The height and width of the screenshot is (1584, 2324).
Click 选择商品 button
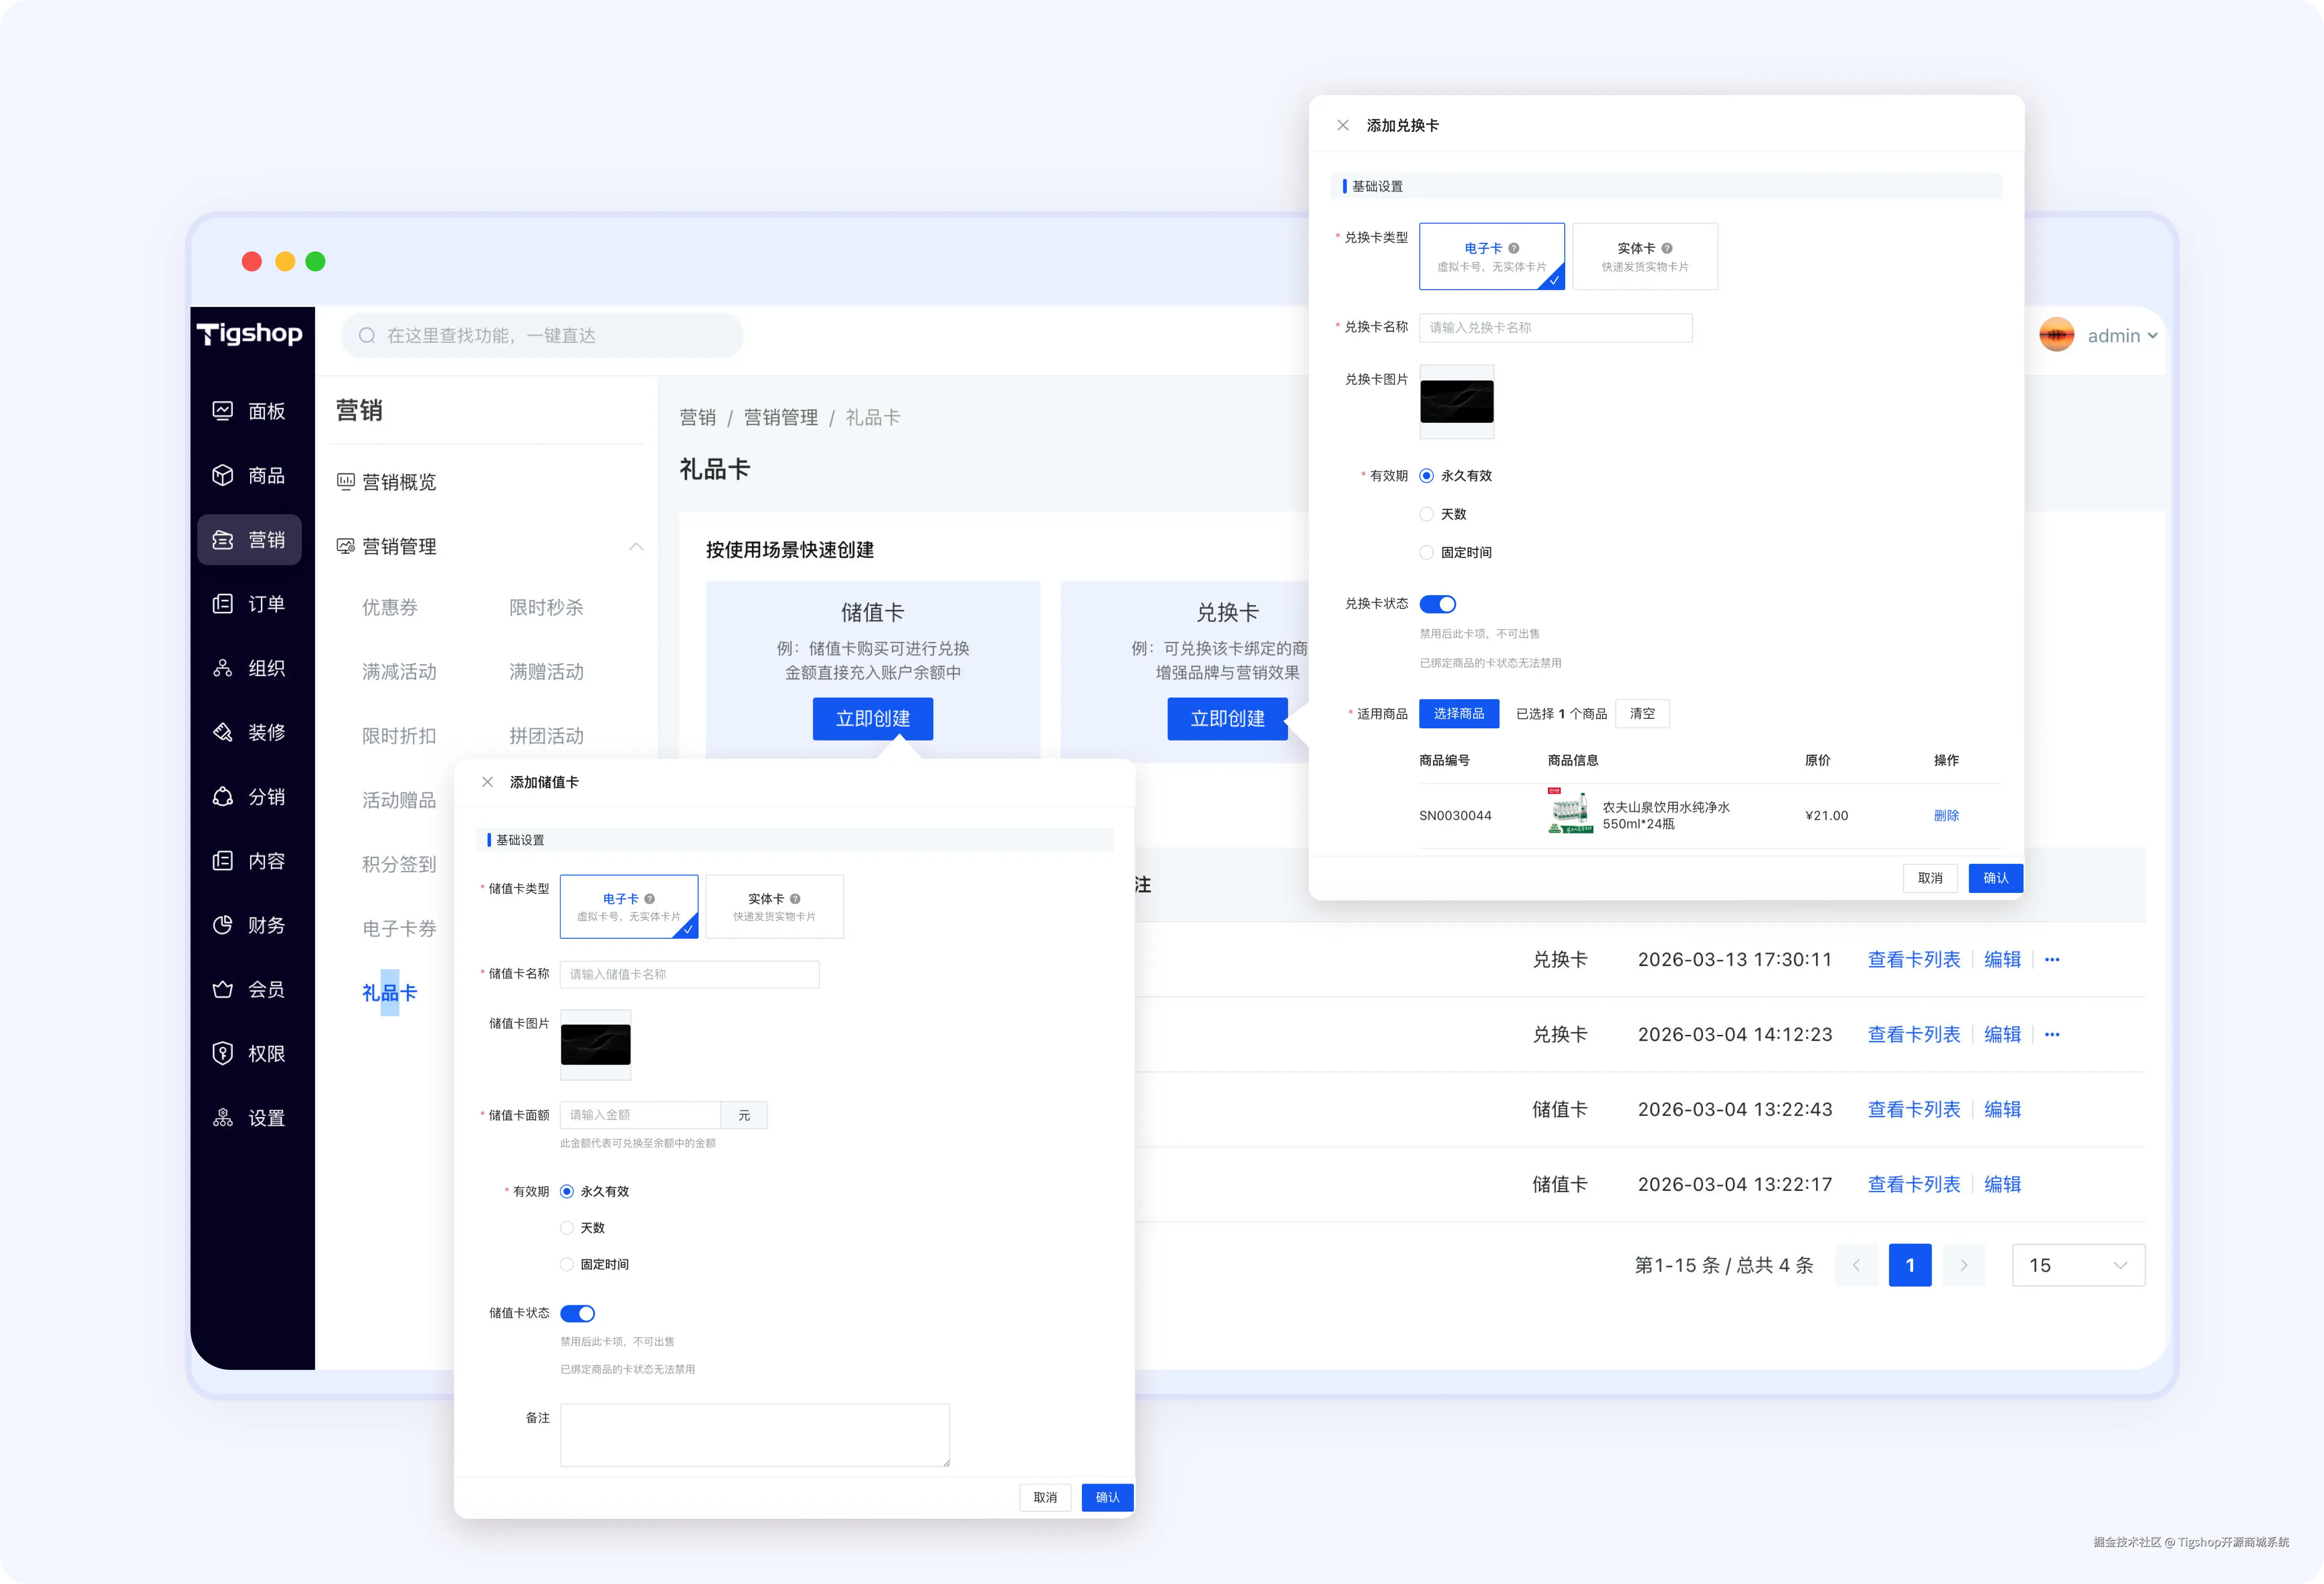[x=1458, y=714]
